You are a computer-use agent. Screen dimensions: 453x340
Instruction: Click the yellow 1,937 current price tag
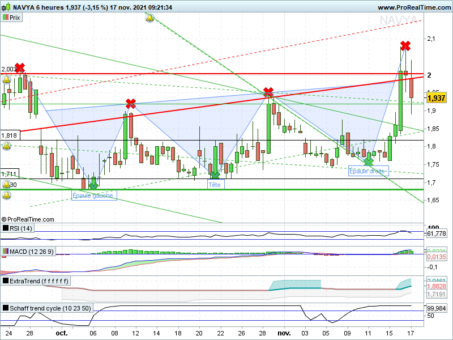(x=436, y=98)
